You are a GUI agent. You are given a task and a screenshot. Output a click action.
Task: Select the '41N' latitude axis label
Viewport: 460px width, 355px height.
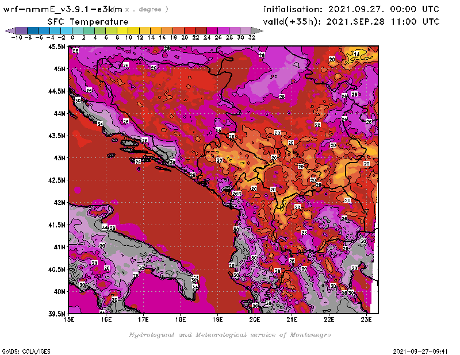59,247
